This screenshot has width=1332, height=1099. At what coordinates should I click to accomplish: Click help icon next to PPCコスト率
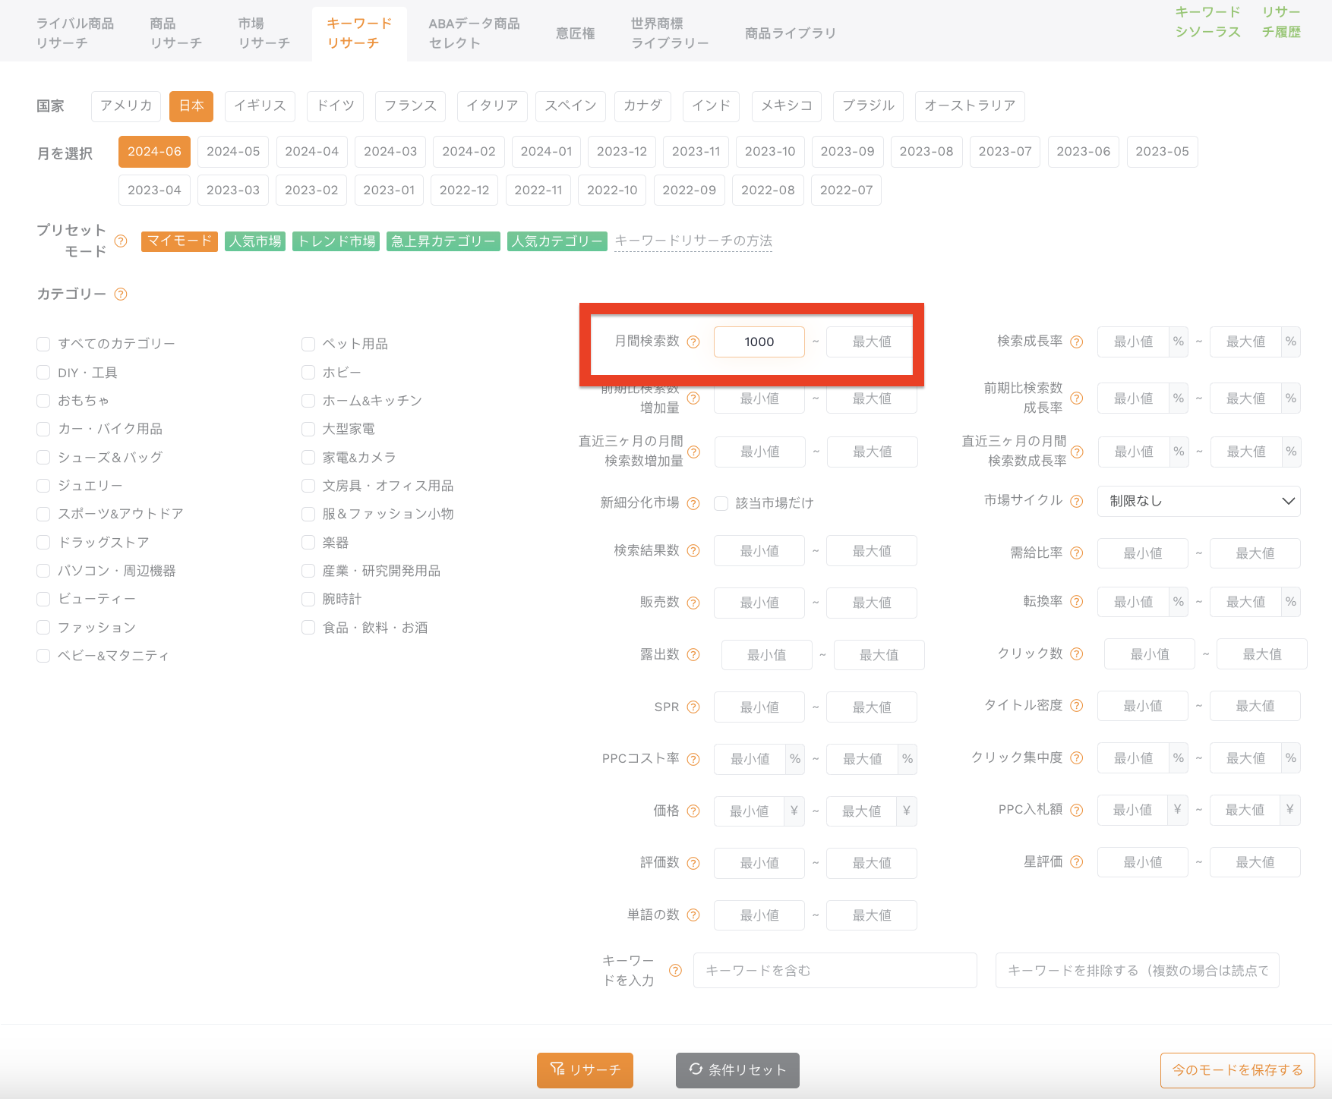point(693,759)
